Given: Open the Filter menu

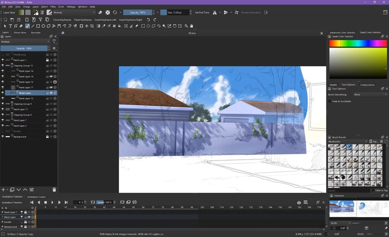Looking at the screenshot, I should point(53,7).
